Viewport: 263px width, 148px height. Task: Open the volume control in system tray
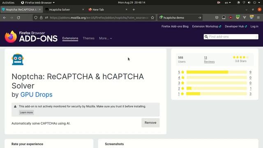pyautogui.click(x=249, y=2)
